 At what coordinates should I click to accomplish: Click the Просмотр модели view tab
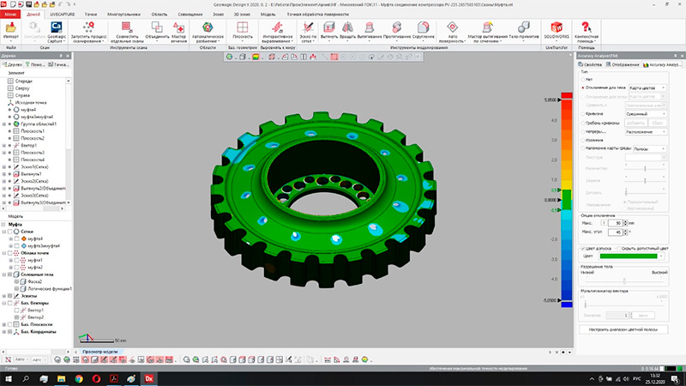pyautogui.click(x=100, y=352)
